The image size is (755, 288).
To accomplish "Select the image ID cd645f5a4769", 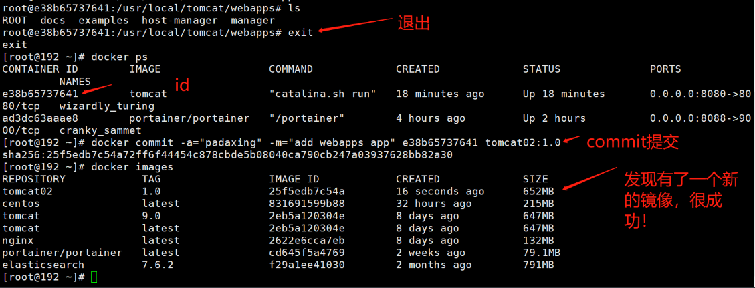I will (x=307, y=253).
